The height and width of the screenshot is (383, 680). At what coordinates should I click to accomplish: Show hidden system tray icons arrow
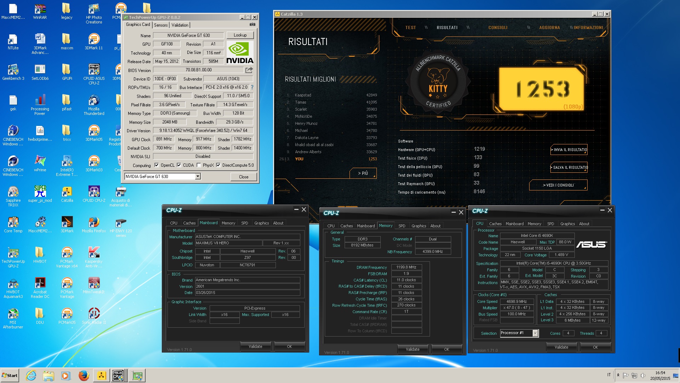(x=618, y=375)
